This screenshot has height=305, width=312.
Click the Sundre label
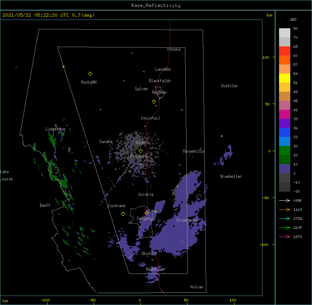tap(106, 142)
